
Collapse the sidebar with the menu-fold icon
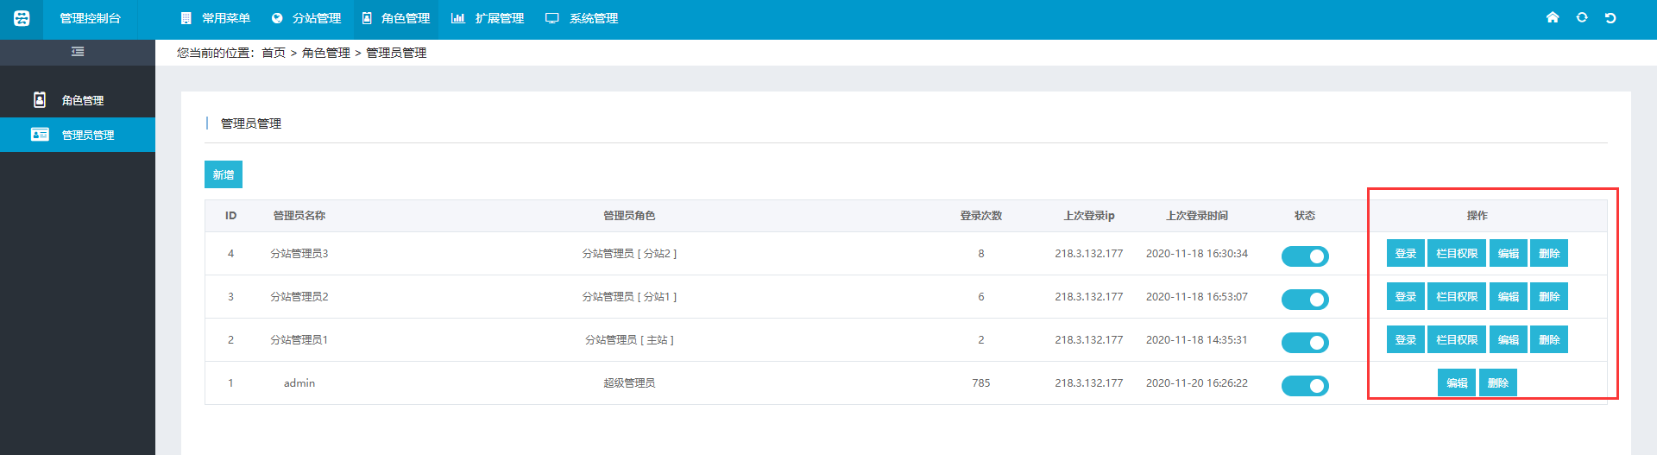click(x=78, y=52)
